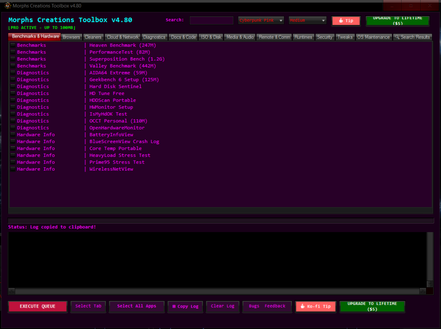441x329 pixels.
Task: Open the Bugs Feedback button
Action: (x=267, y=306)
